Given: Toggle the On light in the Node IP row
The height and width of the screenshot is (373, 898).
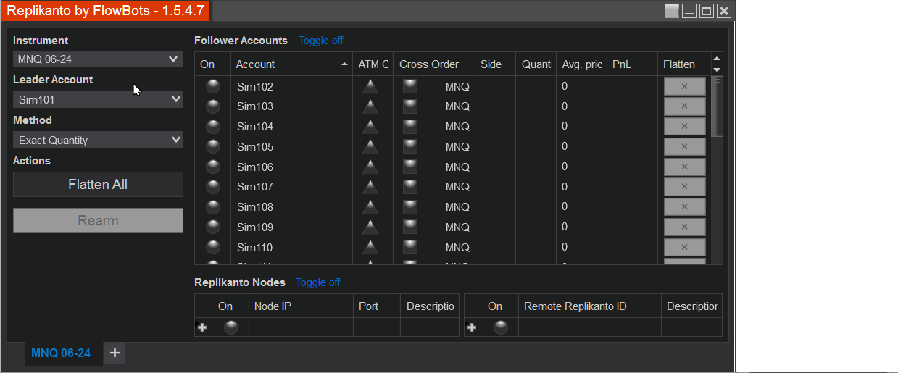Looking at the screenshot, I should pos(231,327).
